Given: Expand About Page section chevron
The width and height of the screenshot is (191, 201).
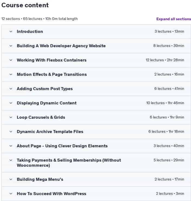Looking at the screenshot, I should click(11, 146).
